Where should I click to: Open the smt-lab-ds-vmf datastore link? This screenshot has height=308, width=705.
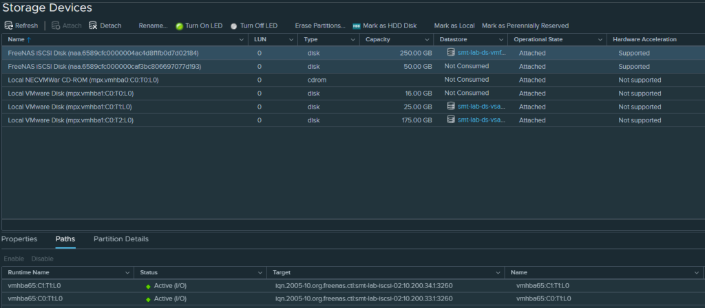coord(481,53)
